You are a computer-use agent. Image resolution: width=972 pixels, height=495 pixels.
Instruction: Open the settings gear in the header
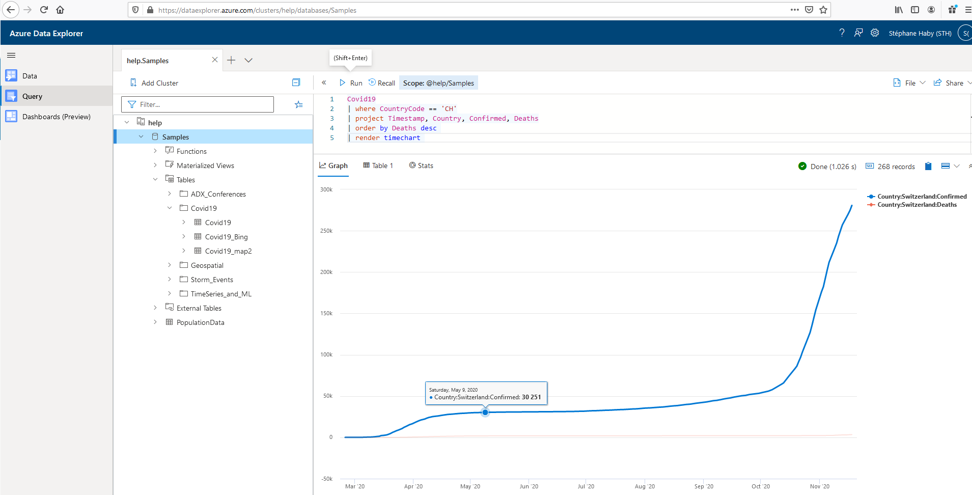click(875, 33)
